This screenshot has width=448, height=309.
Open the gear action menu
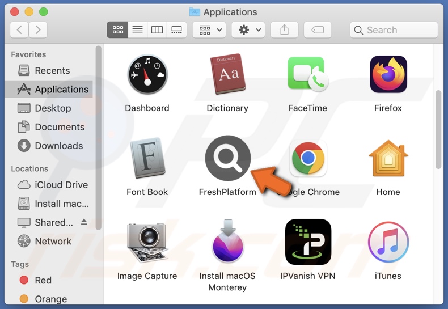click(248, 29)
